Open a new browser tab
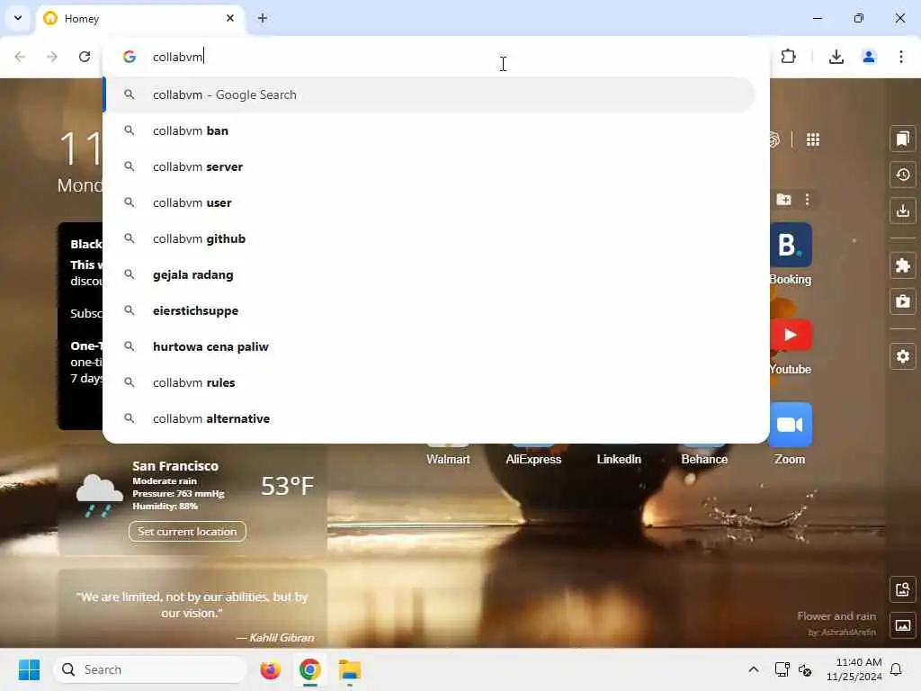Viewport: 921px width, 691px height. click(263, 18)
